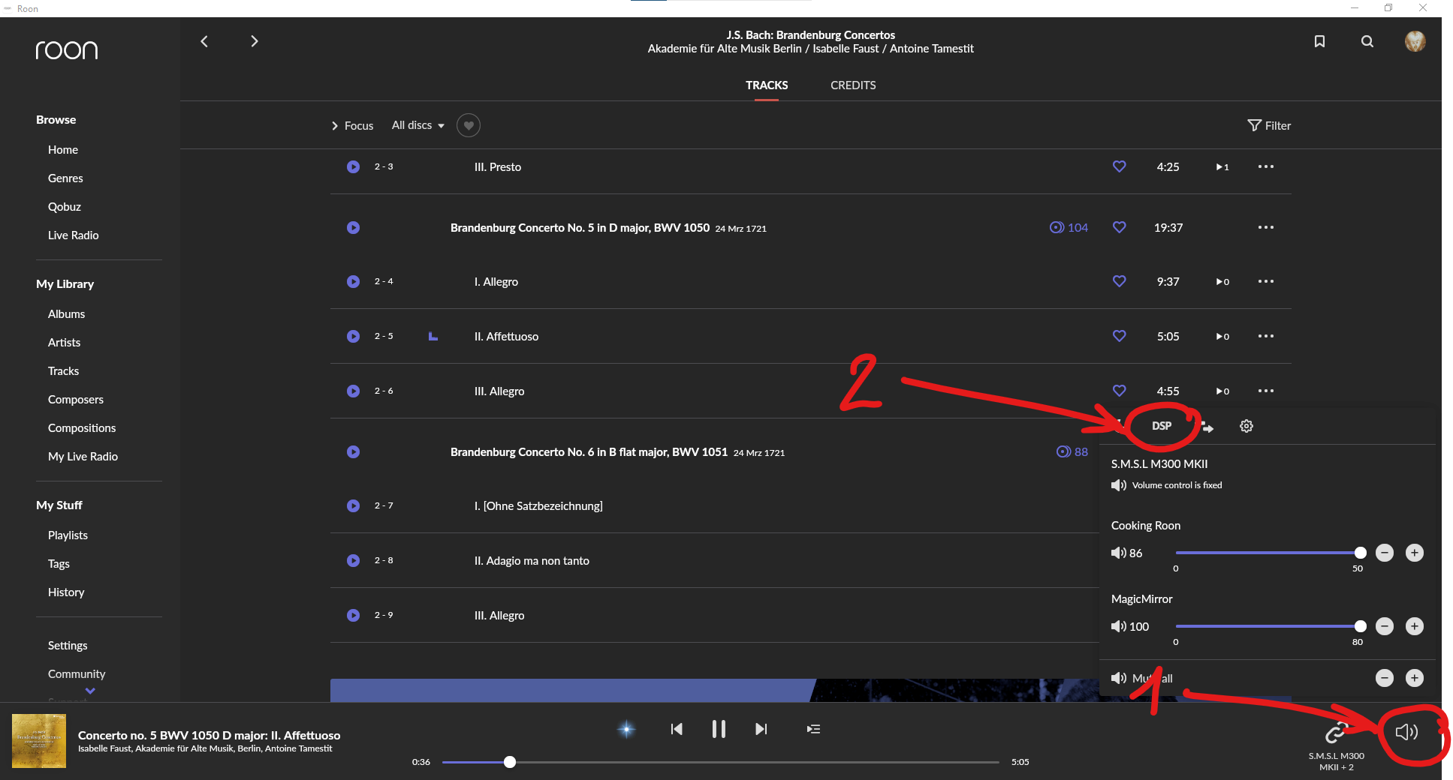Open Albums in My Library
The image size is (1453, 780).
(66, 314)
